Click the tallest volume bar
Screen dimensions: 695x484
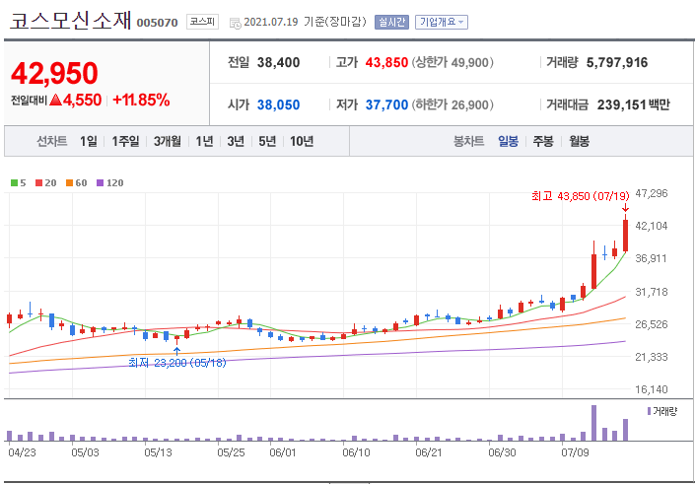coord(593,423)
